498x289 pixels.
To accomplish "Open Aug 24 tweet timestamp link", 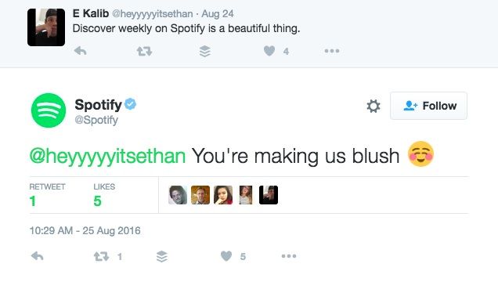I will tap(218, 13).
